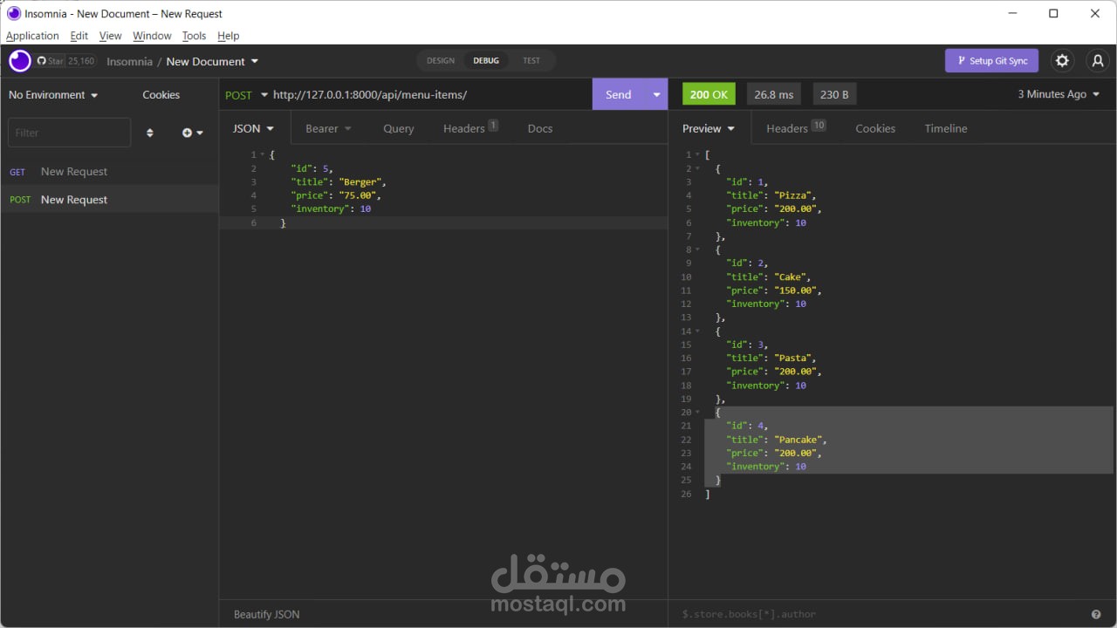The width and height of the screenshot is (1117, 628).
Task: Open Send options dropdown arrow
Action: coord(656,94)
